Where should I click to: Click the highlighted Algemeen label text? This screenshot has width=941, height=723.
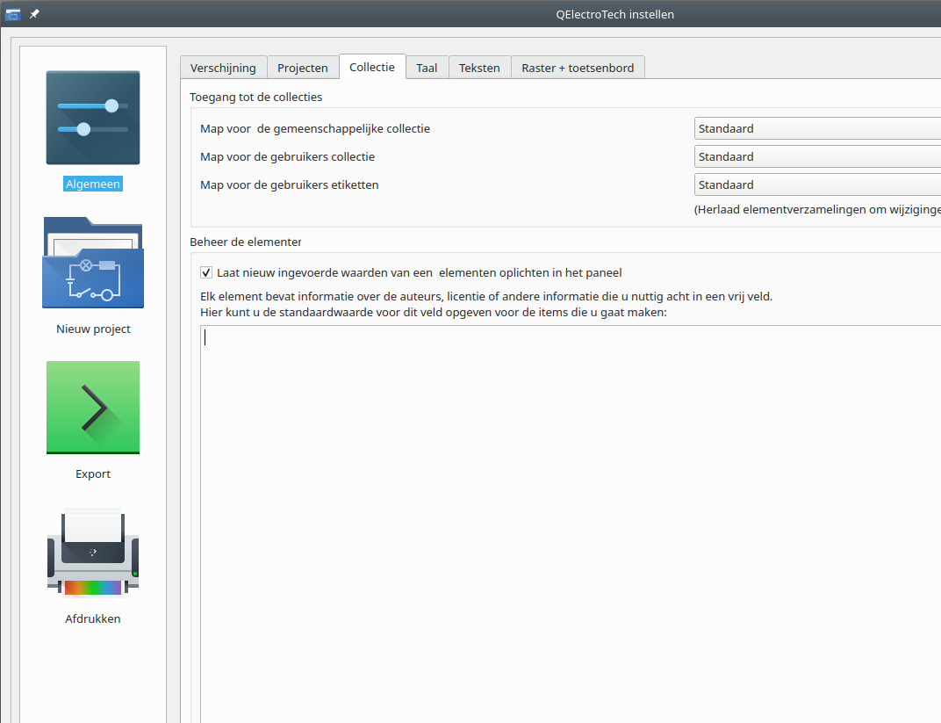[x=93, y=184]
